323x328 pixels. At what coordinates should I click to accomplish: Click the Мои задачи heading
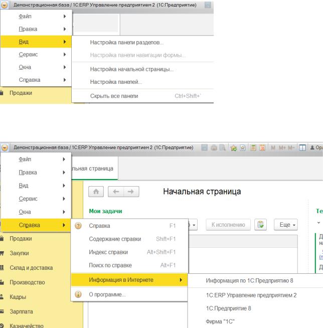[x=105, y=211]
